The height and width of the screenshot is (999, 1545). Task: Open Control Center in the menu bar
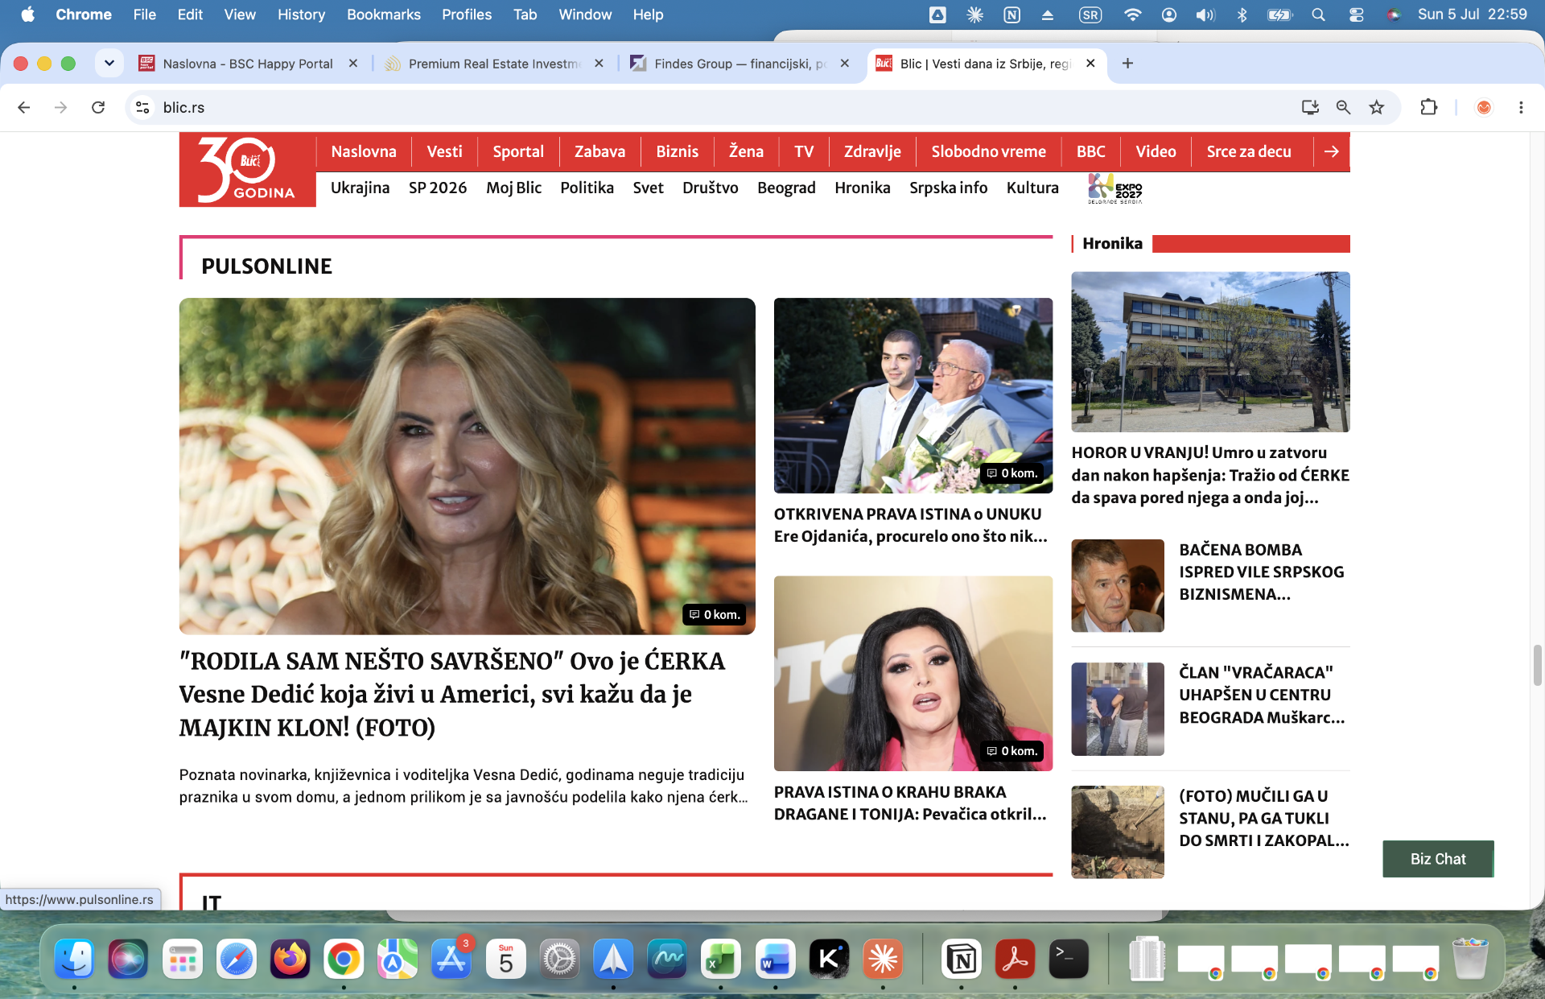(x=1356, y=14)
